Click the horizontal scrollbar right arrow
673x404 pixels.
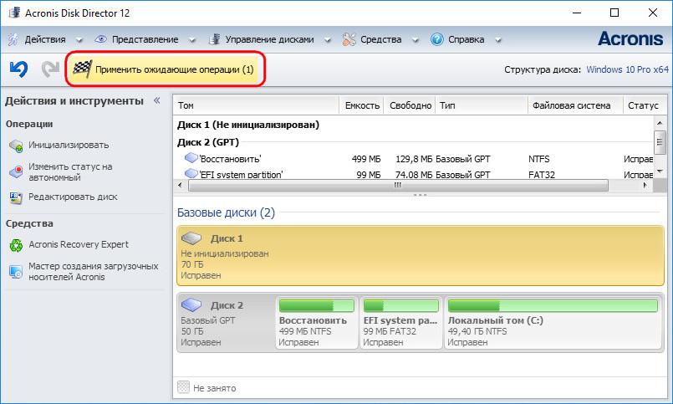coord(645,185)
